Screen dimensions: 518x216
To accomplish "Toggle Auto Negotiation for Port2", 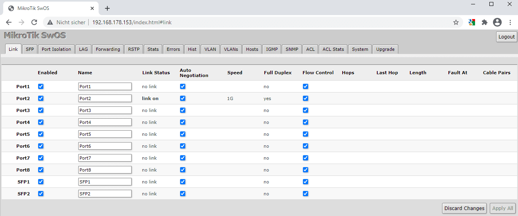I will pyautogui.click(x=183, y=98).
